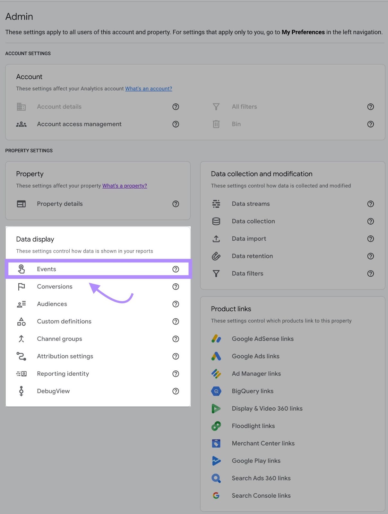Open help for Channel groups
388x514 pixels.
tap(176, 339)
